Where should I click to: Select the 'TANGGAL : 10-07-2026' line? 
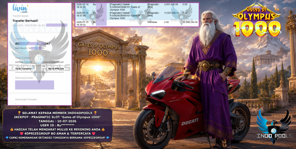(58, 121)
